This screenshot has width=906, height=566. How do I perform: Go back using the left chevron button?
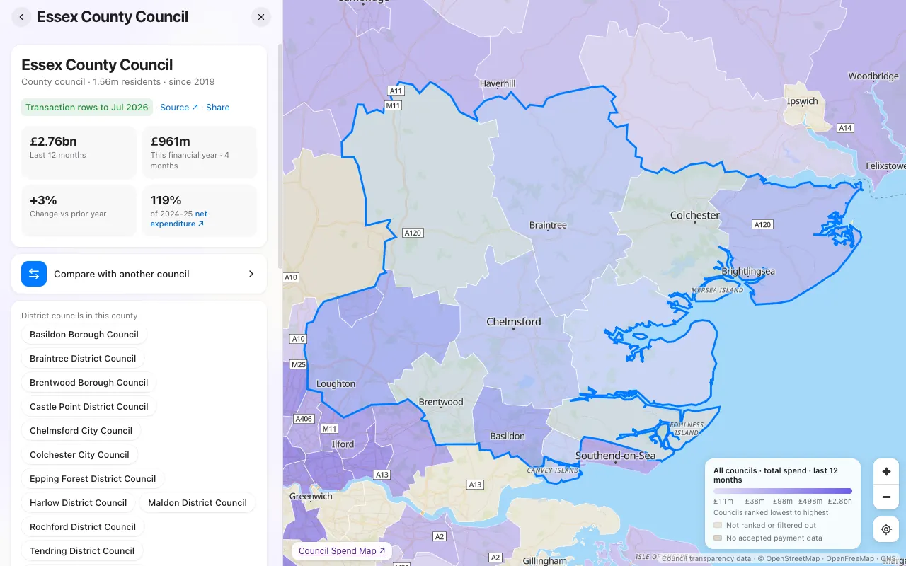[x=21, y=17]
